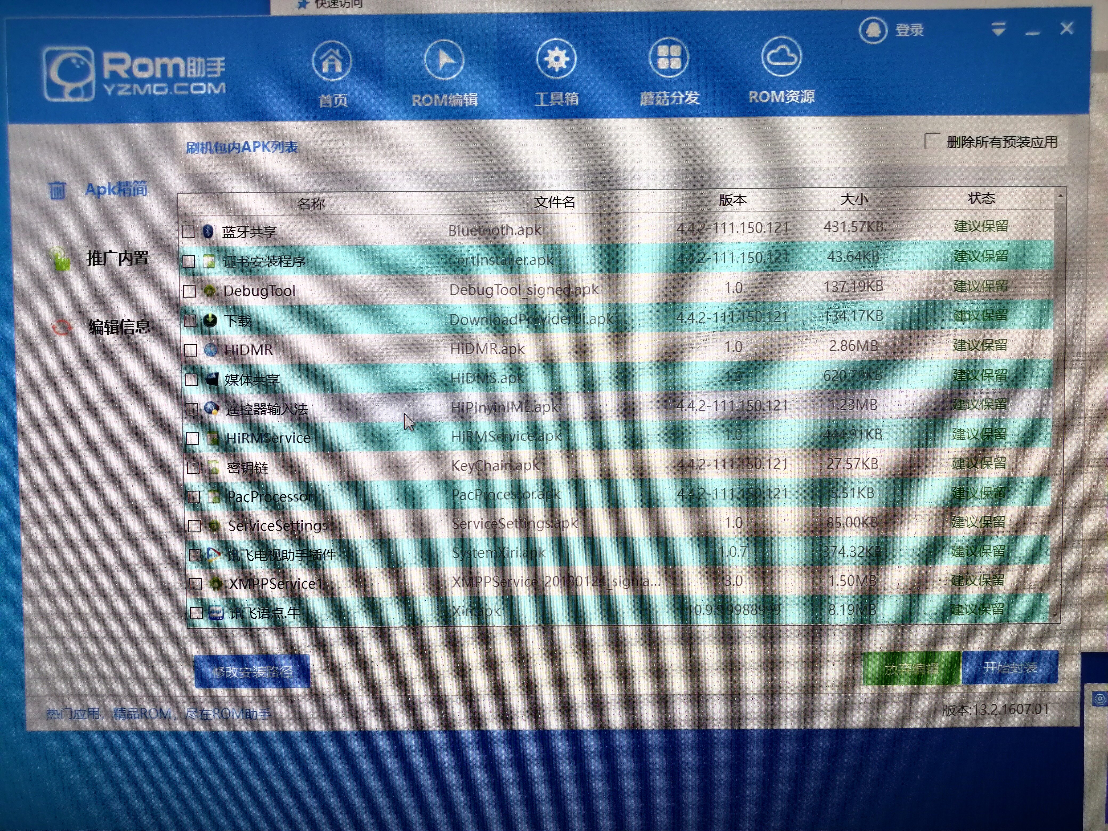The width and height of the screenshot is (1108, 831).
Task: Select the SystemXiri.apk file name cell
Action: [498, 552]
